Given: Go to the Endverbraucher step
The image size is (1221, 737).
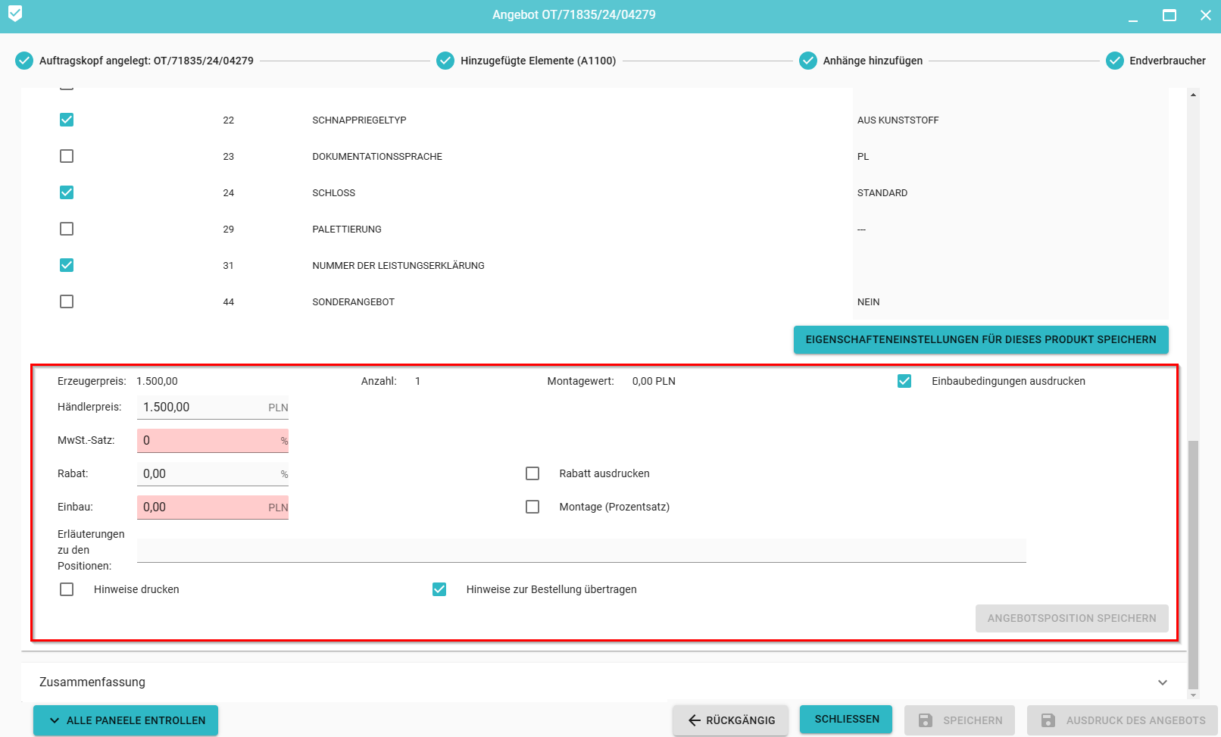Looking at the screenshot, I should pos(1166,61).
